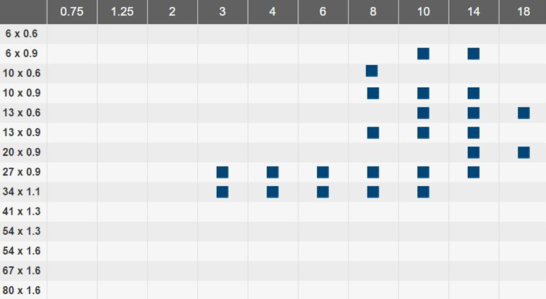Select the 34 x 1.1 marker in column 10

[423, 192]
